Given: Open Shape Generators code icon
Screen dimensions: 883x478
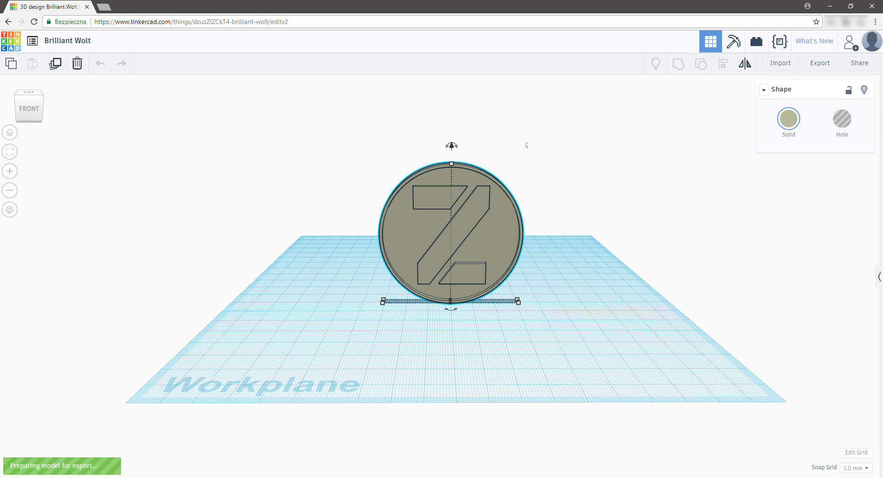Looking at the screenshot, I should 779,41.
